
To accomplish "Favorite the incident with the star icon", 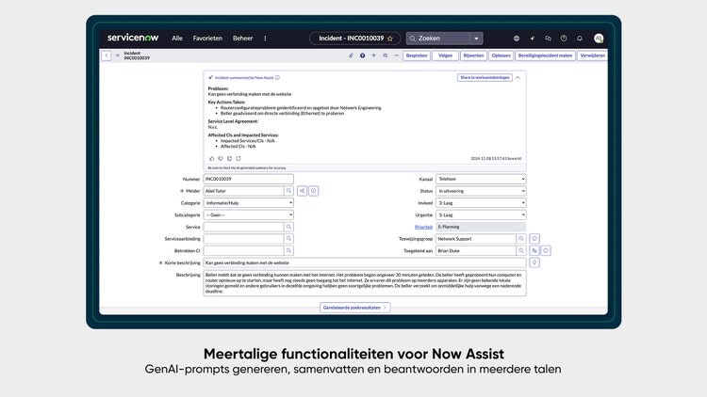I will [390, 39].
